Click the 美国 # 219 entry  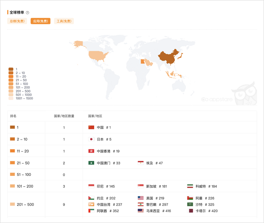155,198
